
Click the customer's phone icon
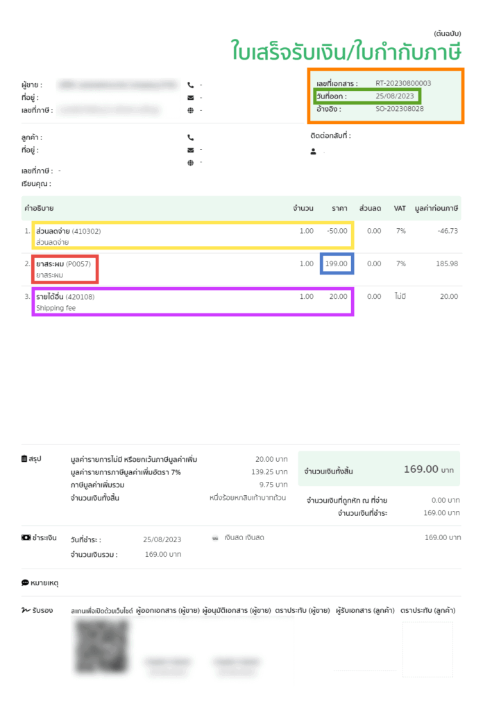point(191,137)
